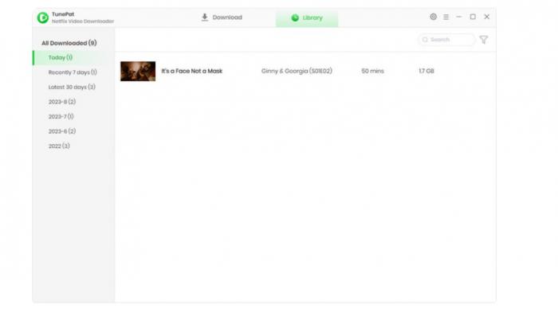
Task: Click the Netflix Video Downloader subtitle text
Action: pos(83,21)
